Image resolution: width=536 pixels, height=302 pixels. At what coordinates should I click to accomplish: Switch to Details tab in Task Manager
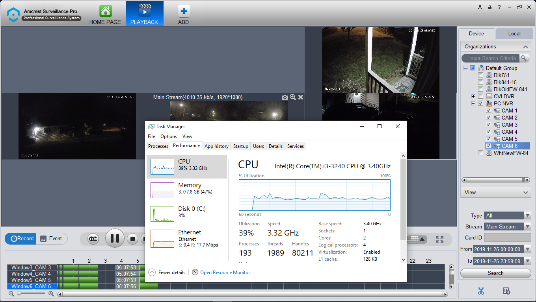point(275,146)
